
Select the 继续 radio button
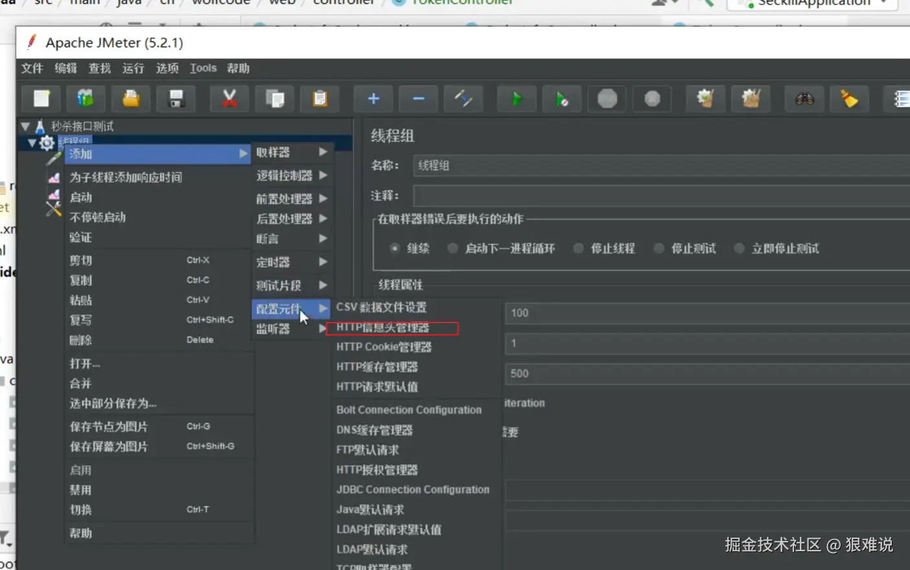tap(394, 248)
